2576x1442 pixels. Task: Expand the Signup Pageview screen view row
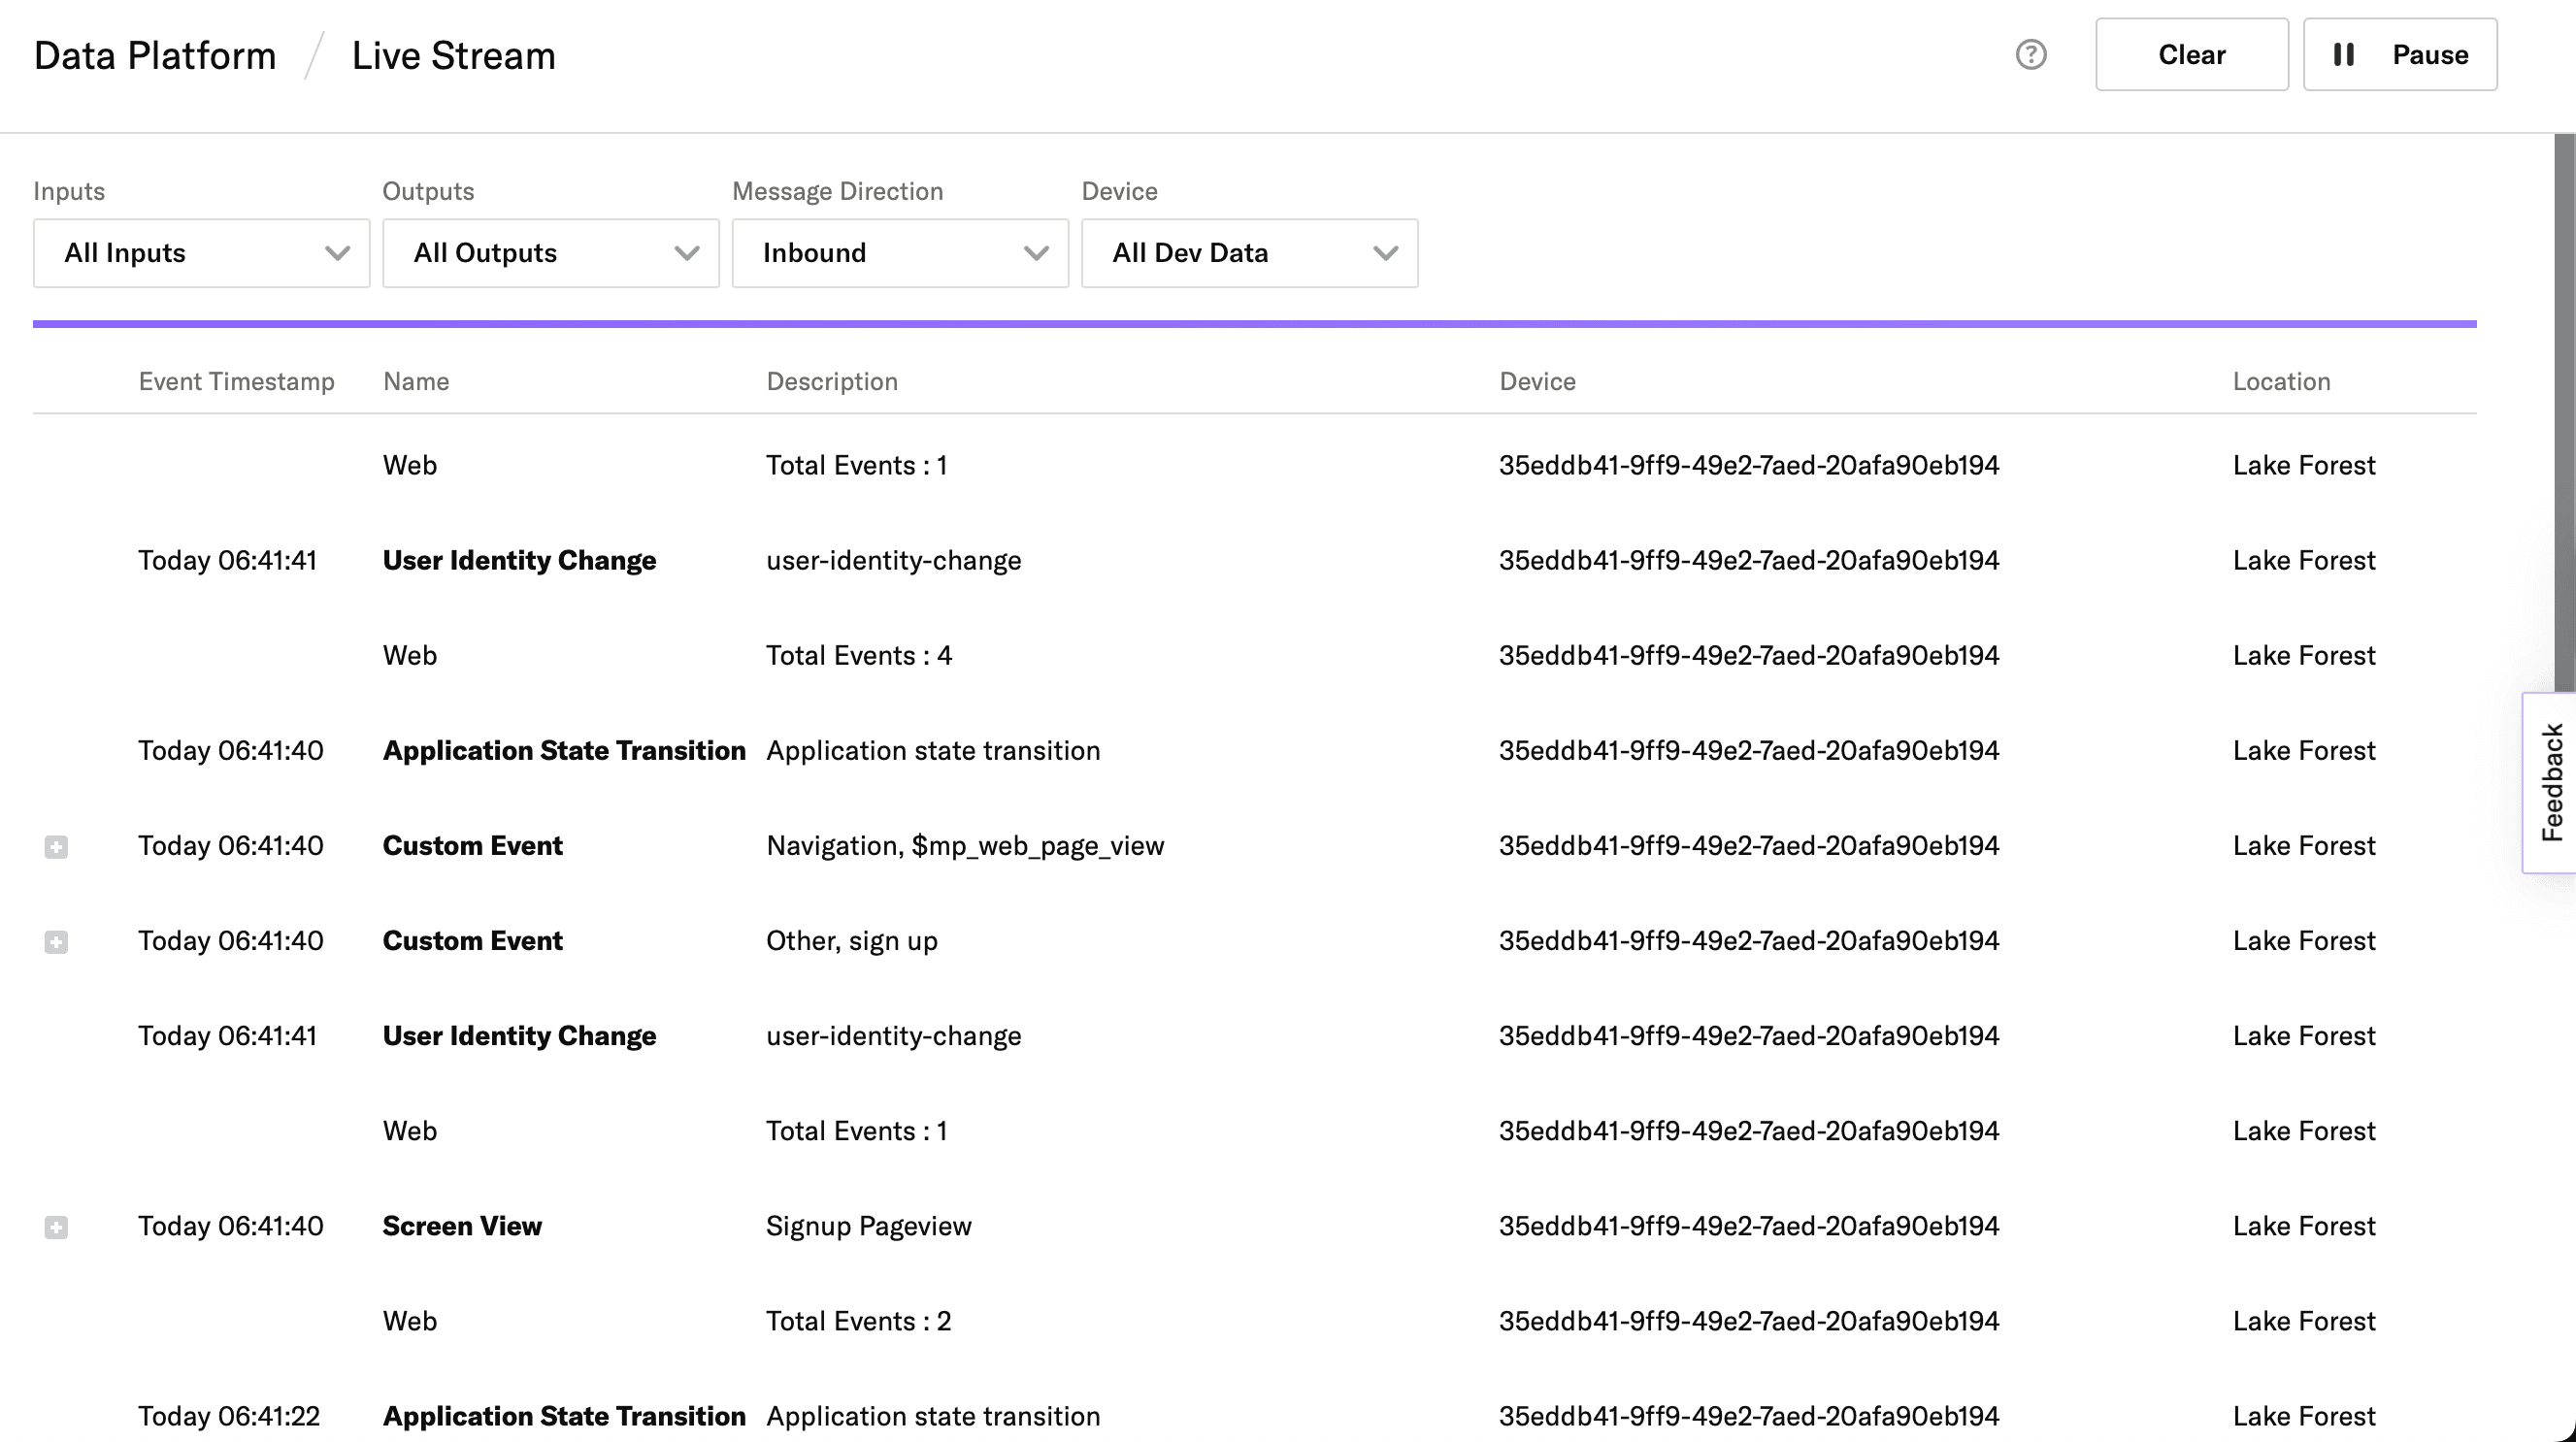[56, 1227]
